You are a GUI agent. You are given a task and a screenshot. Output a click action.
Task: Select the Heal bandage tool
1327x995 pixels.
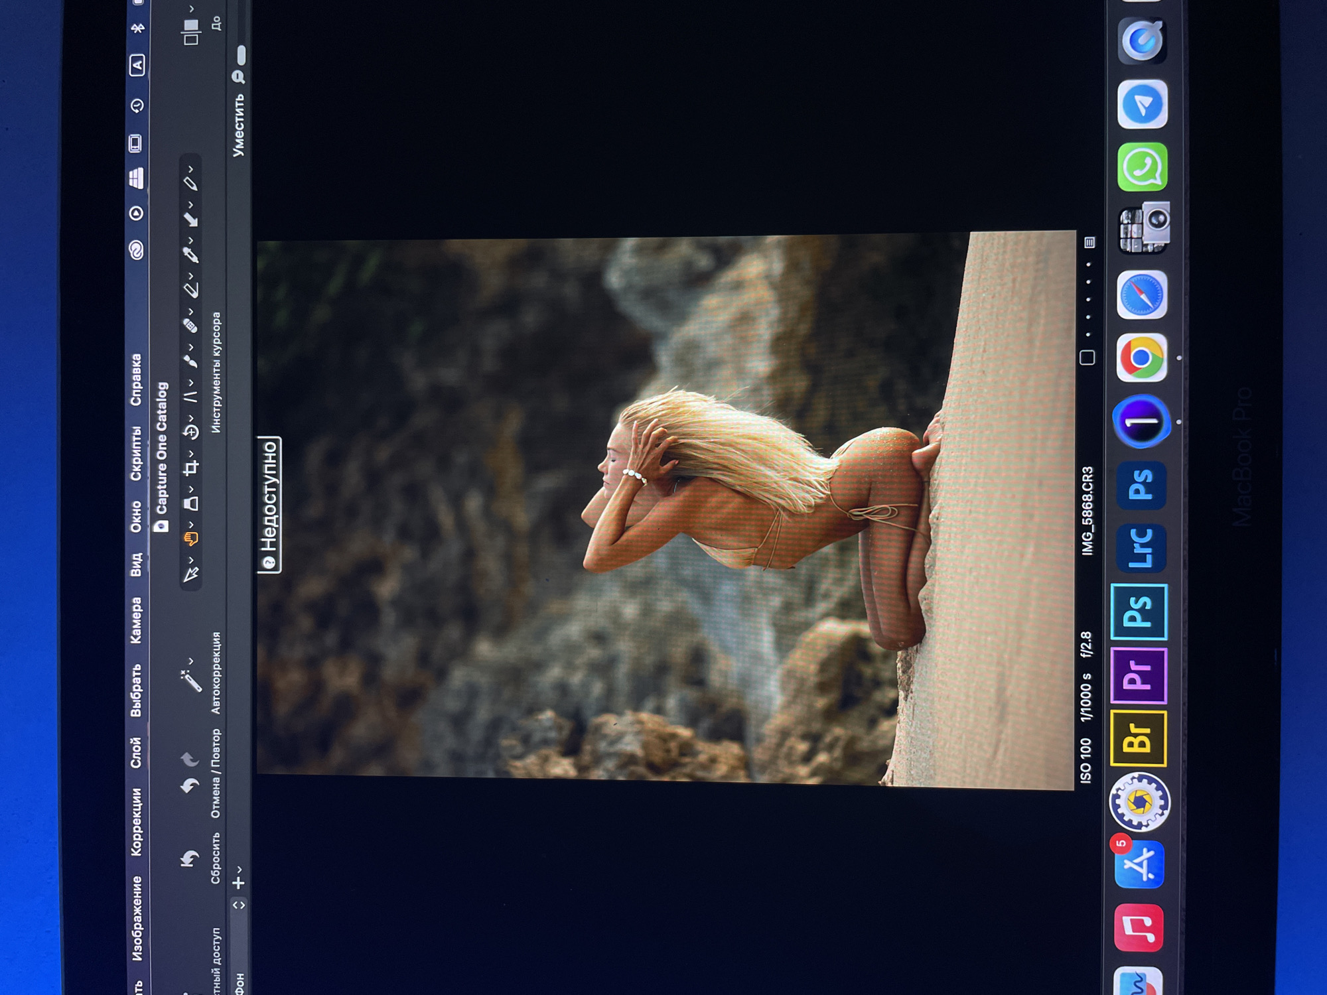tap(190, 326)
